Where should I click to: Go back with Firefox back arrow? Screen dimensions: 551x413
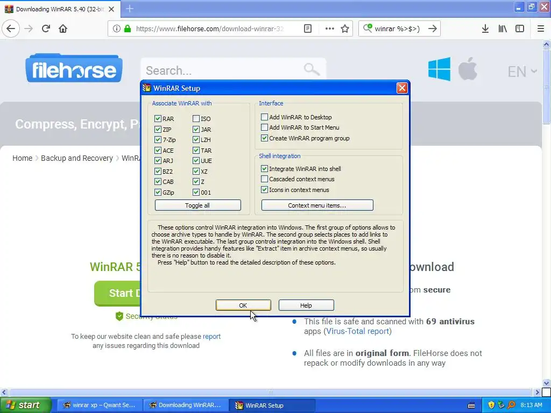point(11,29)
